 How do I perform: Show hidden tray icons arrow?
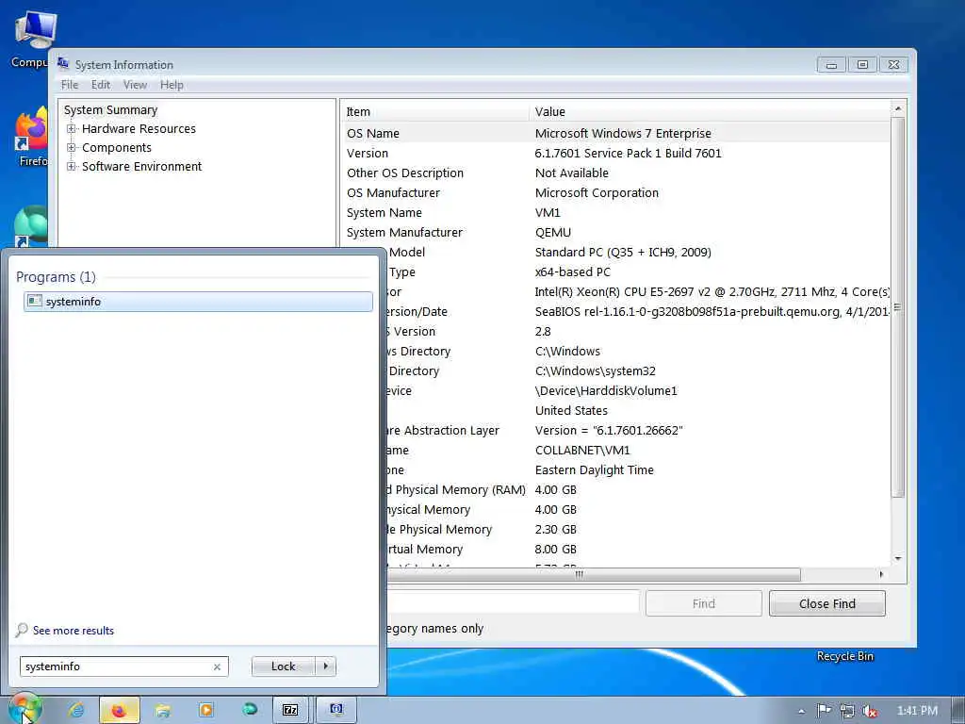point(801,711)
